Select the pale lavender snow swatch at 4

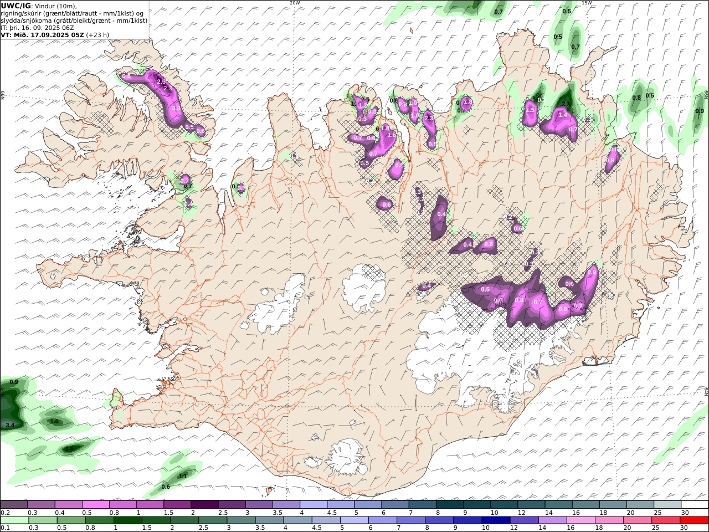tap(314, 504)
